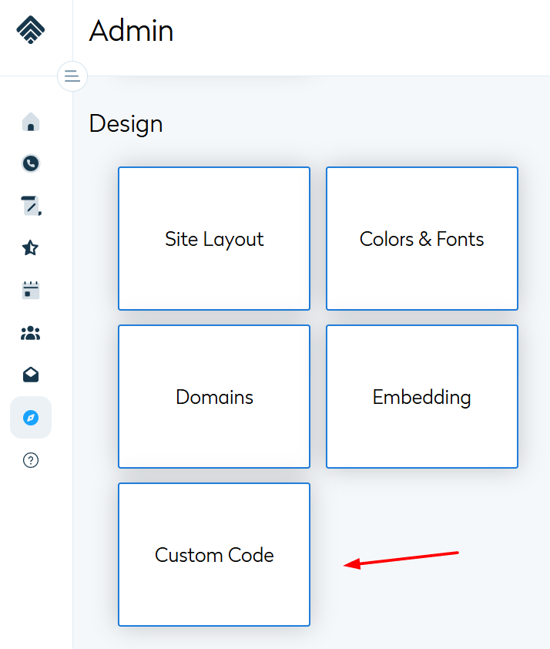Click the Admin page title

131,32
